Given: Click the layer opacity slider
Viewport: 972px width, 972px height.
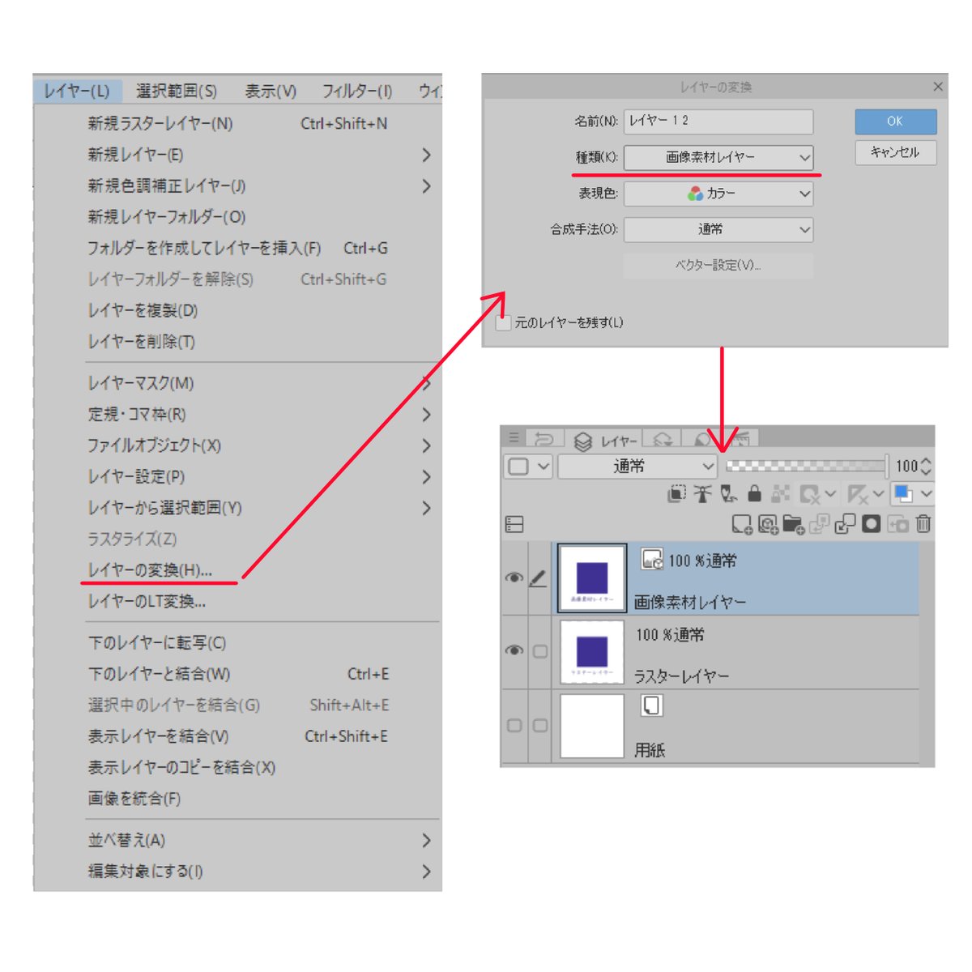Looking at the screenshot, I should [806, 466].
